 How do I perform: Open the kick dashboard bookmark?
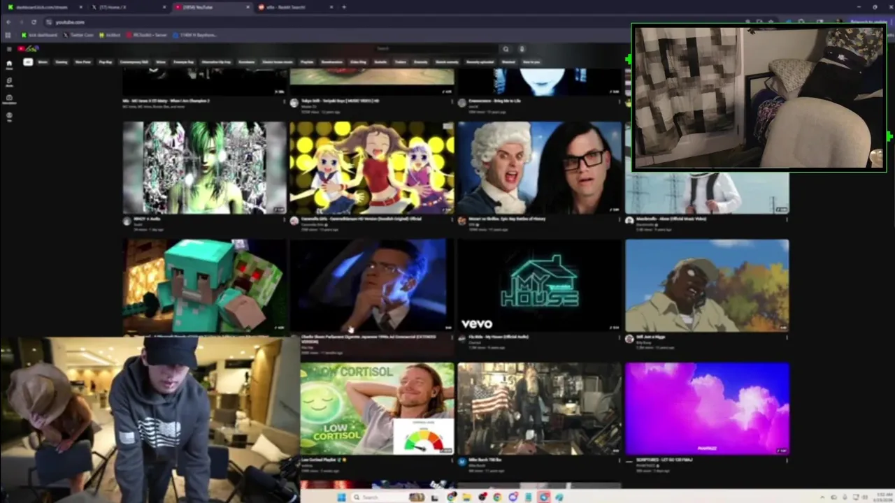point(40,35)
